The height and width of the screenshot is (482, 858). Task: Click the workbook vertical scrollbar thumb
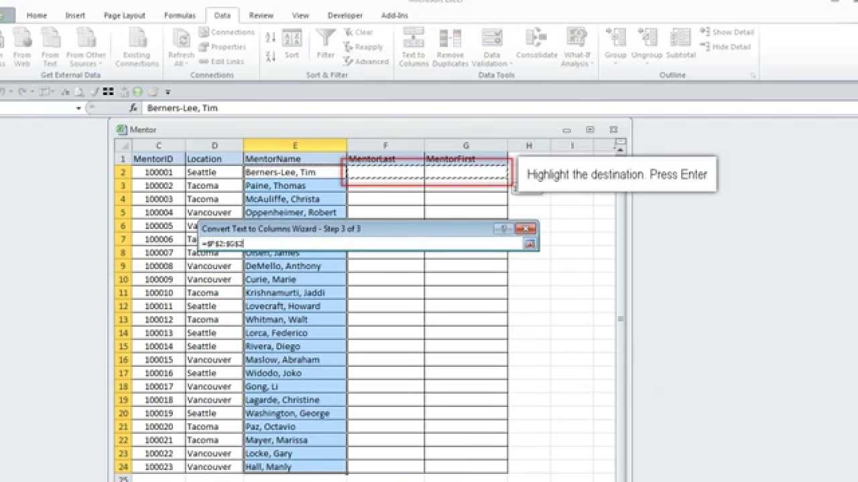[621, 320]
